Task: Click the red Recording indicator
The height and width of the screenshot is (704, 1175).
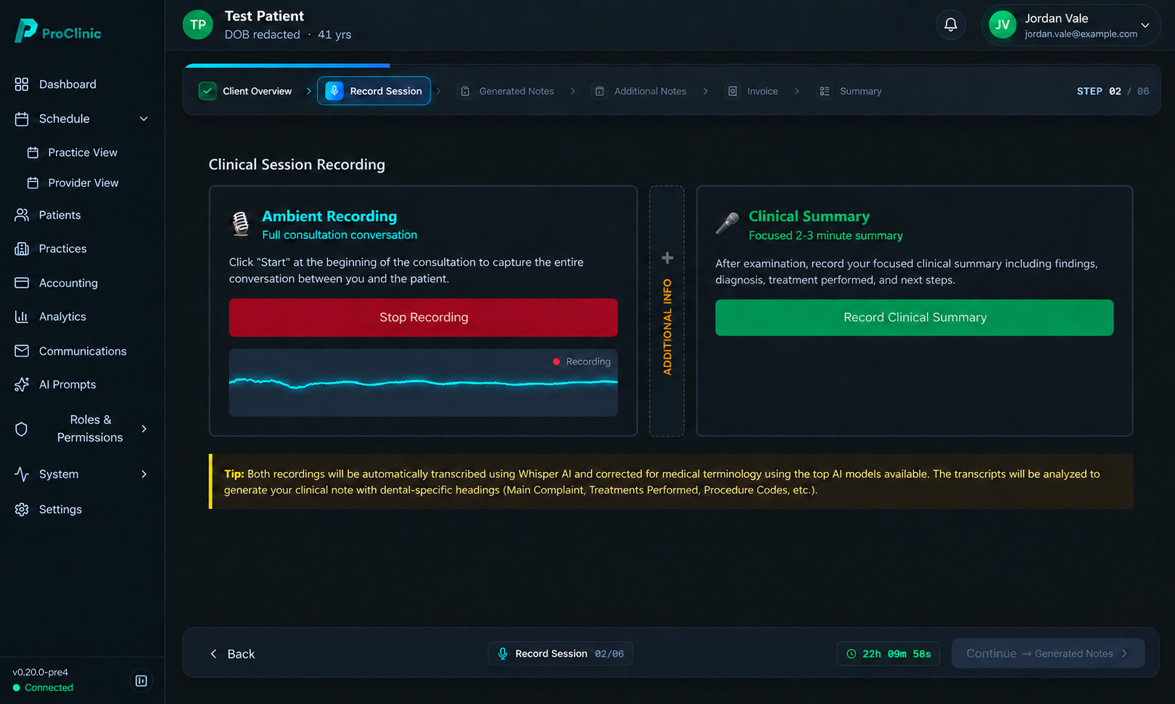Action: pos(582,362)
